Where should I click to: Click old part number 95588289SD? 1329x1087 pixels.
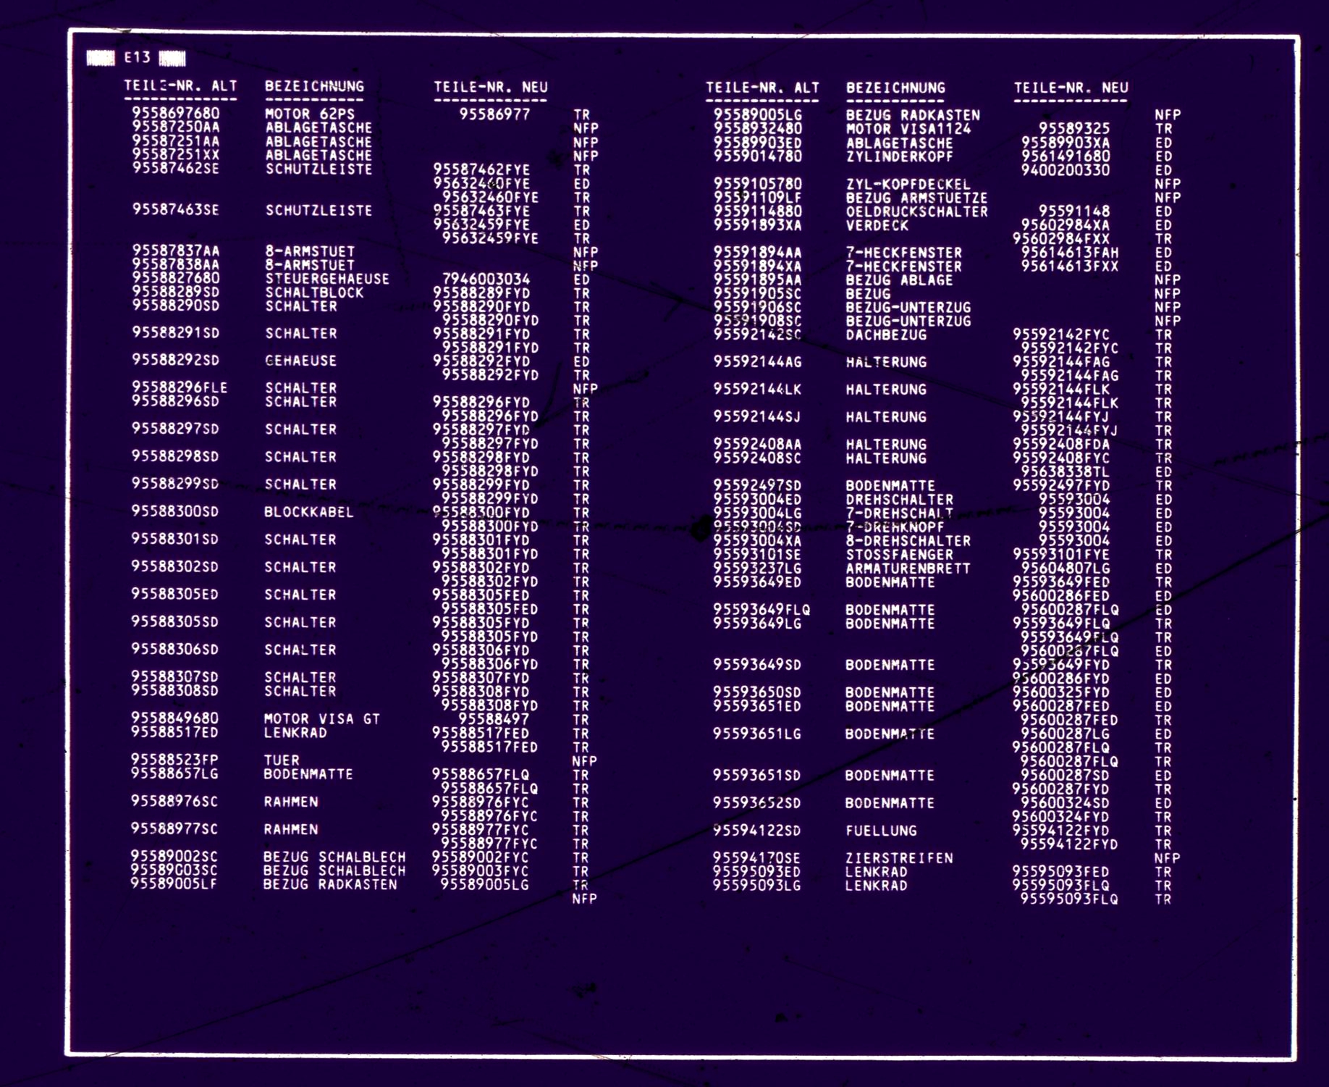click(x=175, y=292)
